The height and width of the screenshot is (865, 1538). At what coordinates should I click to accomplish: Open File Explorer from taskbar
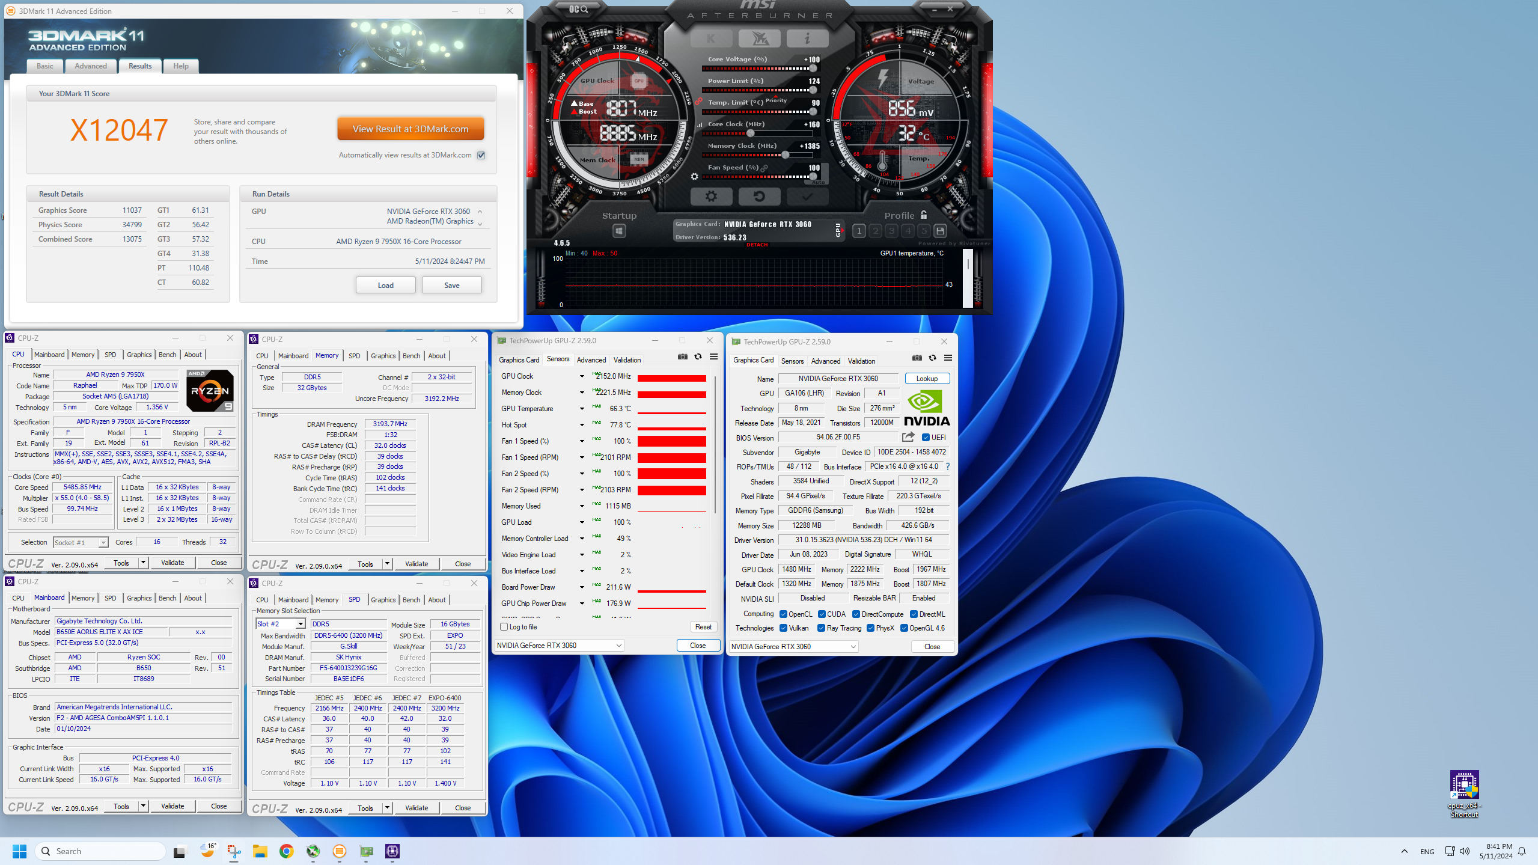pyautogui.click(x=260, y=851)
